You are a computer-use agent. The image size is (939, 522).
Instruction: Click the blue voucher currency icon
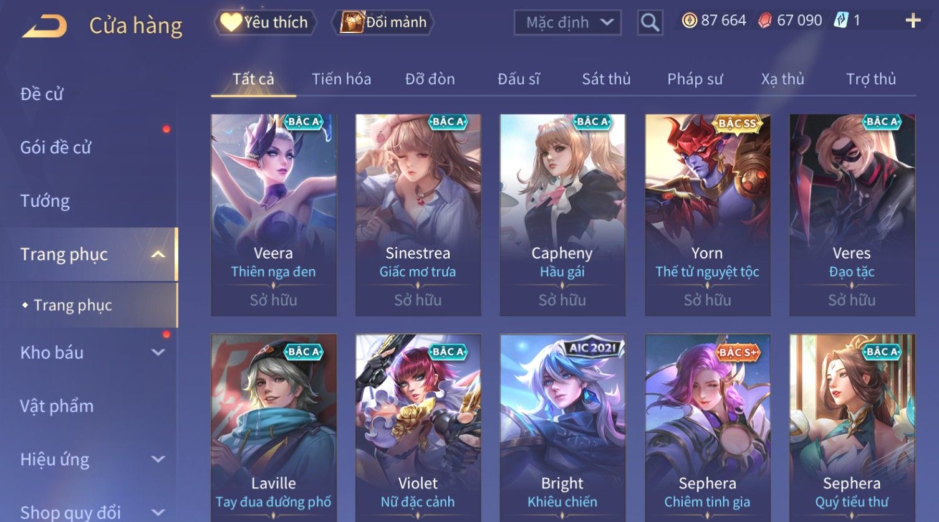(841, 21)
